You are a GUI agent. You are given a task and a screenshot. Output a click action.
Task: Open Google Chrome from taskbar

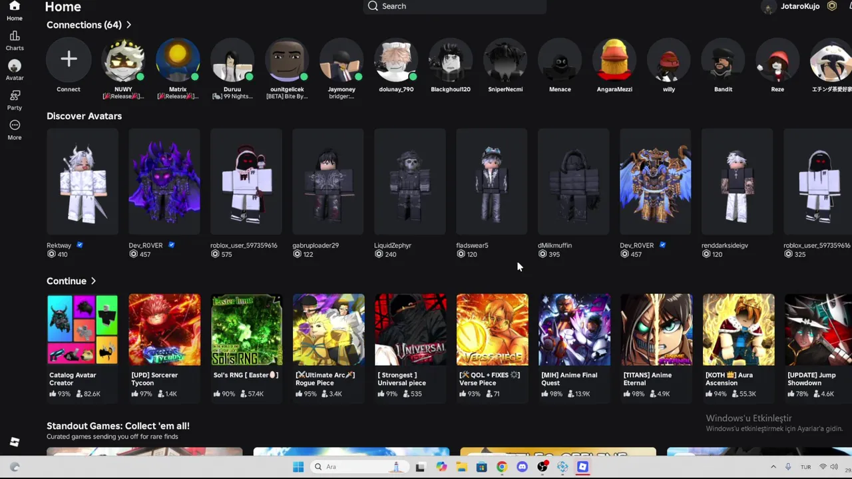[502, 467]
